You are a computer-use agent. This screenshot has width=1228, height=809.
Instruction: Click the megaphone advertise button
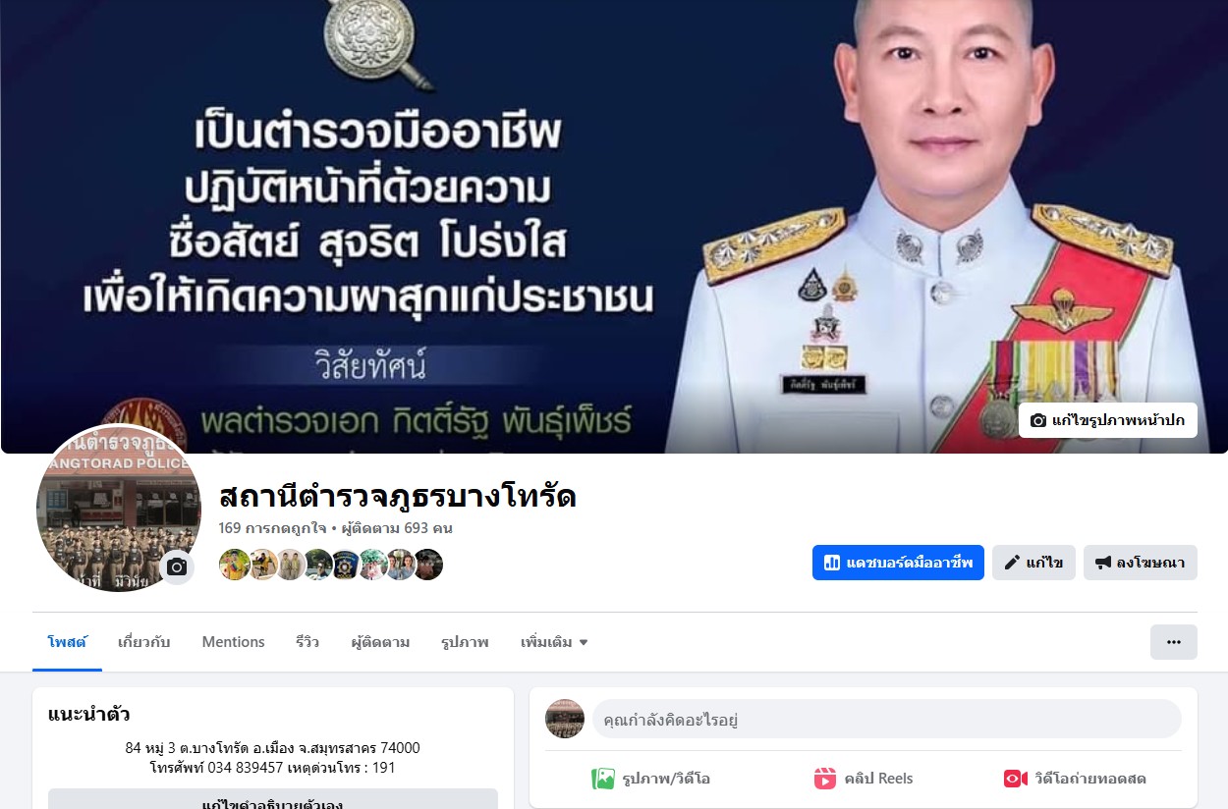pos(1141,563)
